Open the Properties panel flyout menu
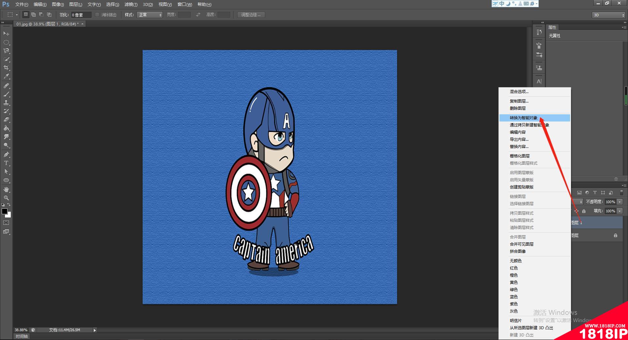Screen dimensions: 628x340 coord(624,27)
